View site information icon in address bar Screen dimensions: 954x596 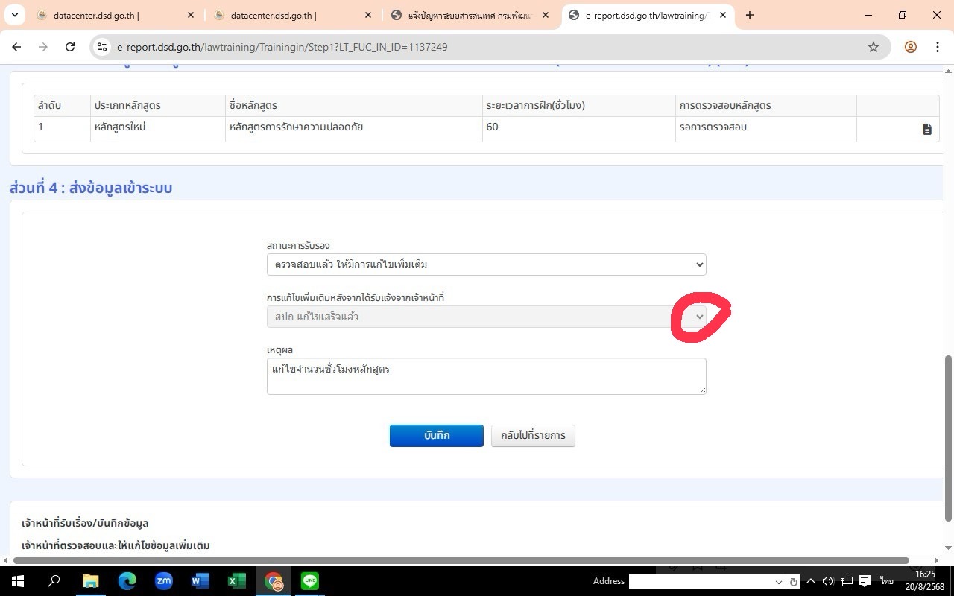103,47
